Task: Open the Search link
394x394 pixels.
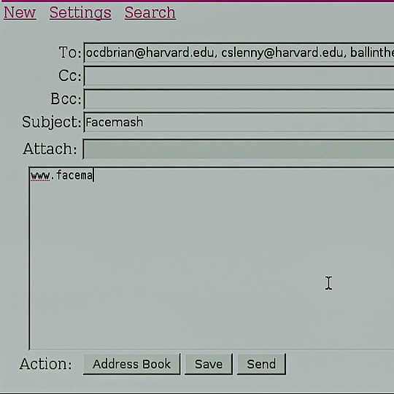Action: tap(150, 12)
